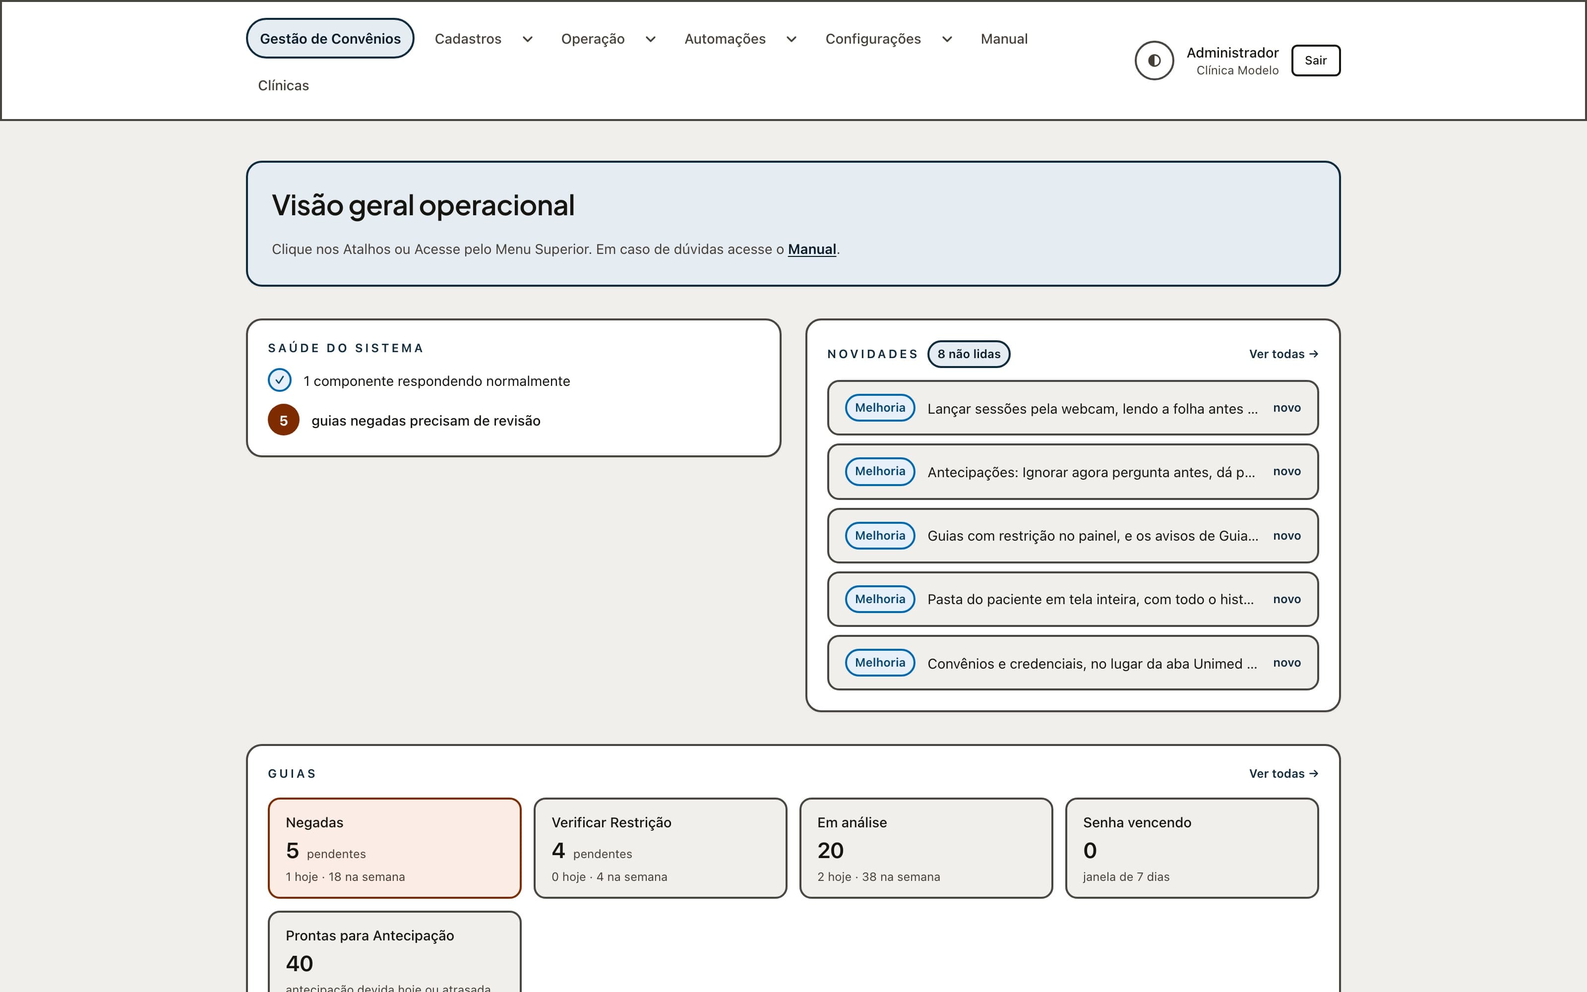Screen dimensions: 1587x992
Task: Open the Convênios e credenciais news item
Action: point(1073,663)
